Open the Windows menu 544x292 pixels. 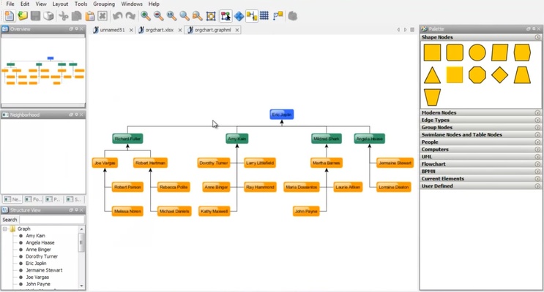pyautogui.click(x=132, y=4)
